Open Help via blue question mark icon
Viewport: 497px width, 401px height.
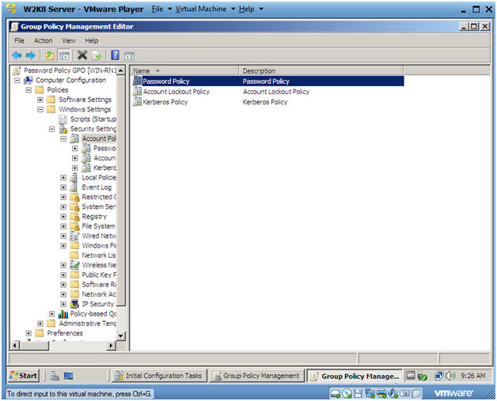pyautogui.click(x=115, y=55)
